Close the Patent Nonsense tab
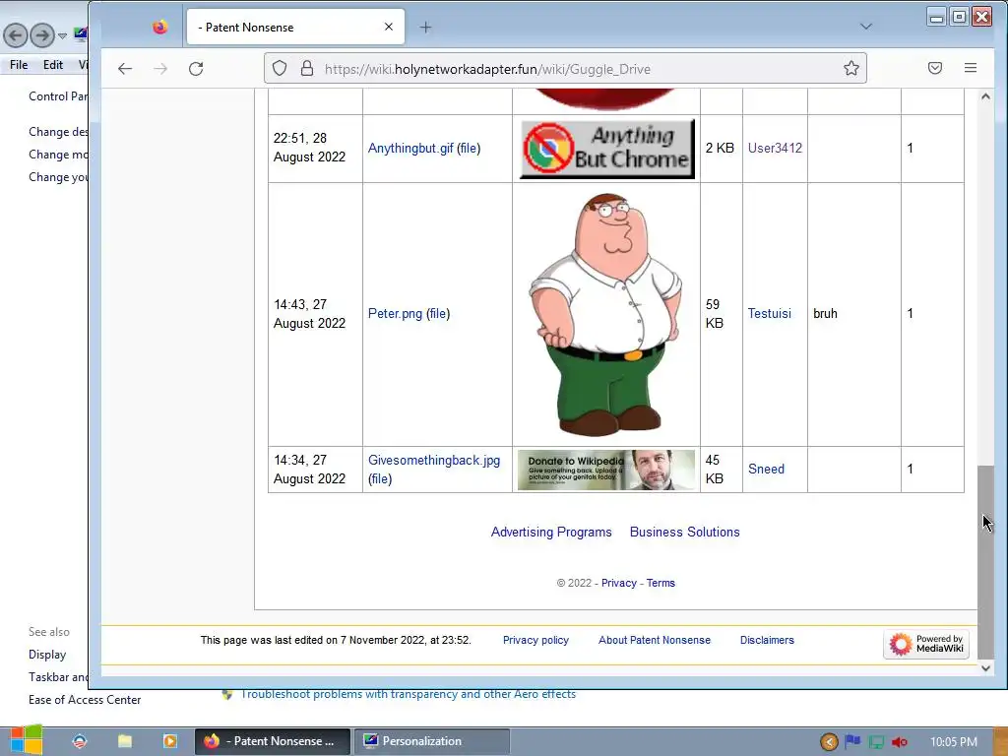The width and height of the screenshot is (1008, 756). [388, 27]
